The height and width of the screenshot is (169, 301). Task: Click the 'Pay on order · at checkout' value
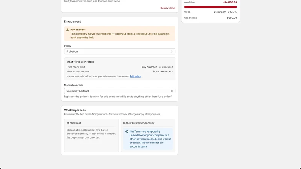[x=157, y=67]
